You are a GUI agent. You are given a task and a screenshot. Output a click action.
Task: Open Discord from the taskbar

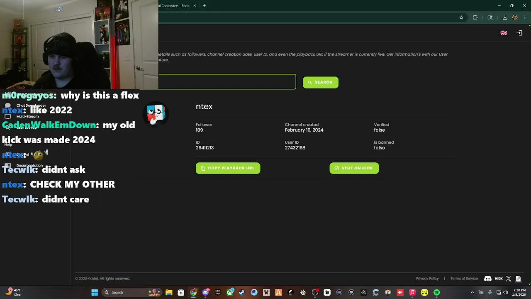pos(205,292)
